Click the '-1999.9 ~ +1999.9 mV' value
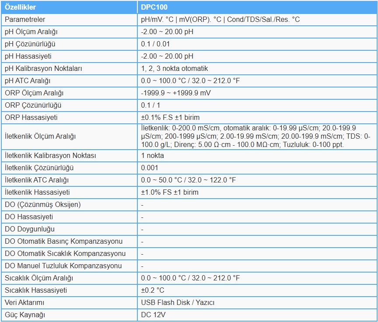Viewport: 378px width, 322px height. [176, 93]
